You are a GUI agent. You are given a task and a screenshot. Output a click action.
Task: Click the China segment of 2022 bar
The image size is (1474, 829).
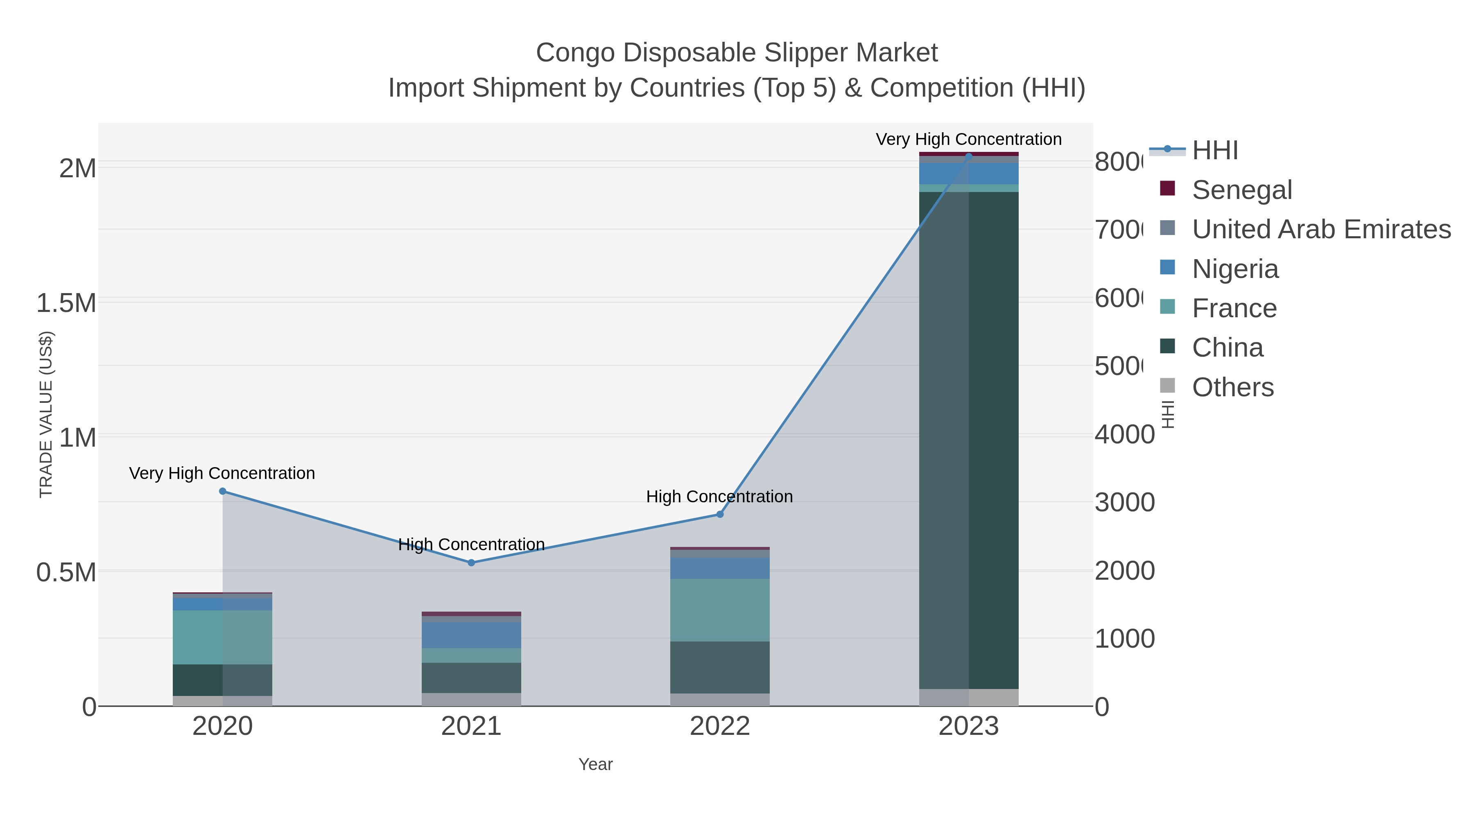(x=720, y=668)
